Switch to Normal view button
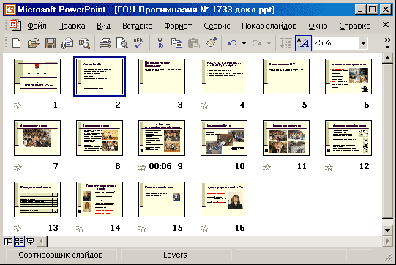This screenshot has height=265, width=396. pyautogui.click(x=8, y=242)
